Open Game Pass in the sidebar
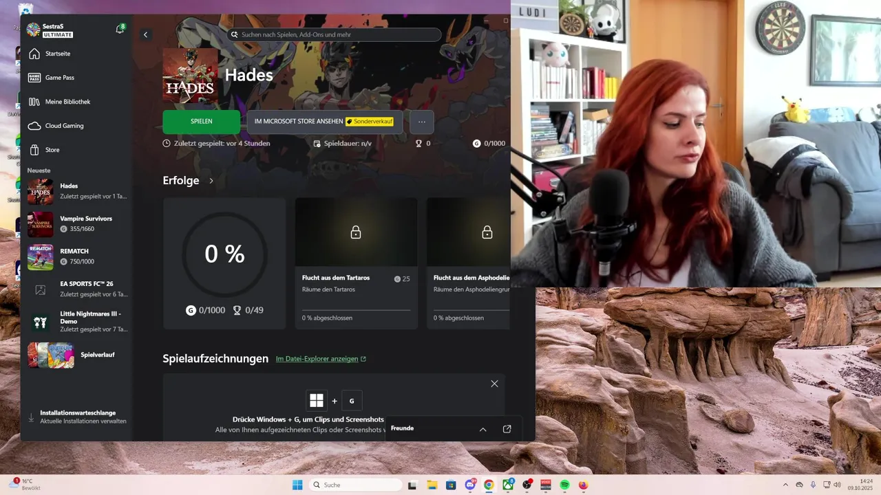This screenshot has width=881, height=495. 76,78
